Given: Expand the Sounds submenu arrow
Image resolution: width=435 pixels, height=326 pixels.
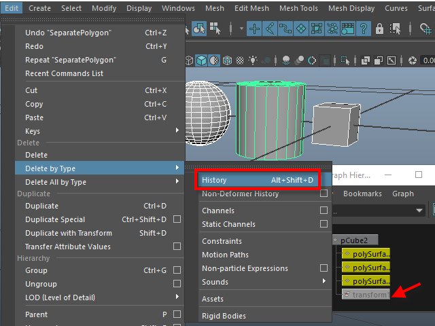Looking at the screenshot, I should 324,281.
